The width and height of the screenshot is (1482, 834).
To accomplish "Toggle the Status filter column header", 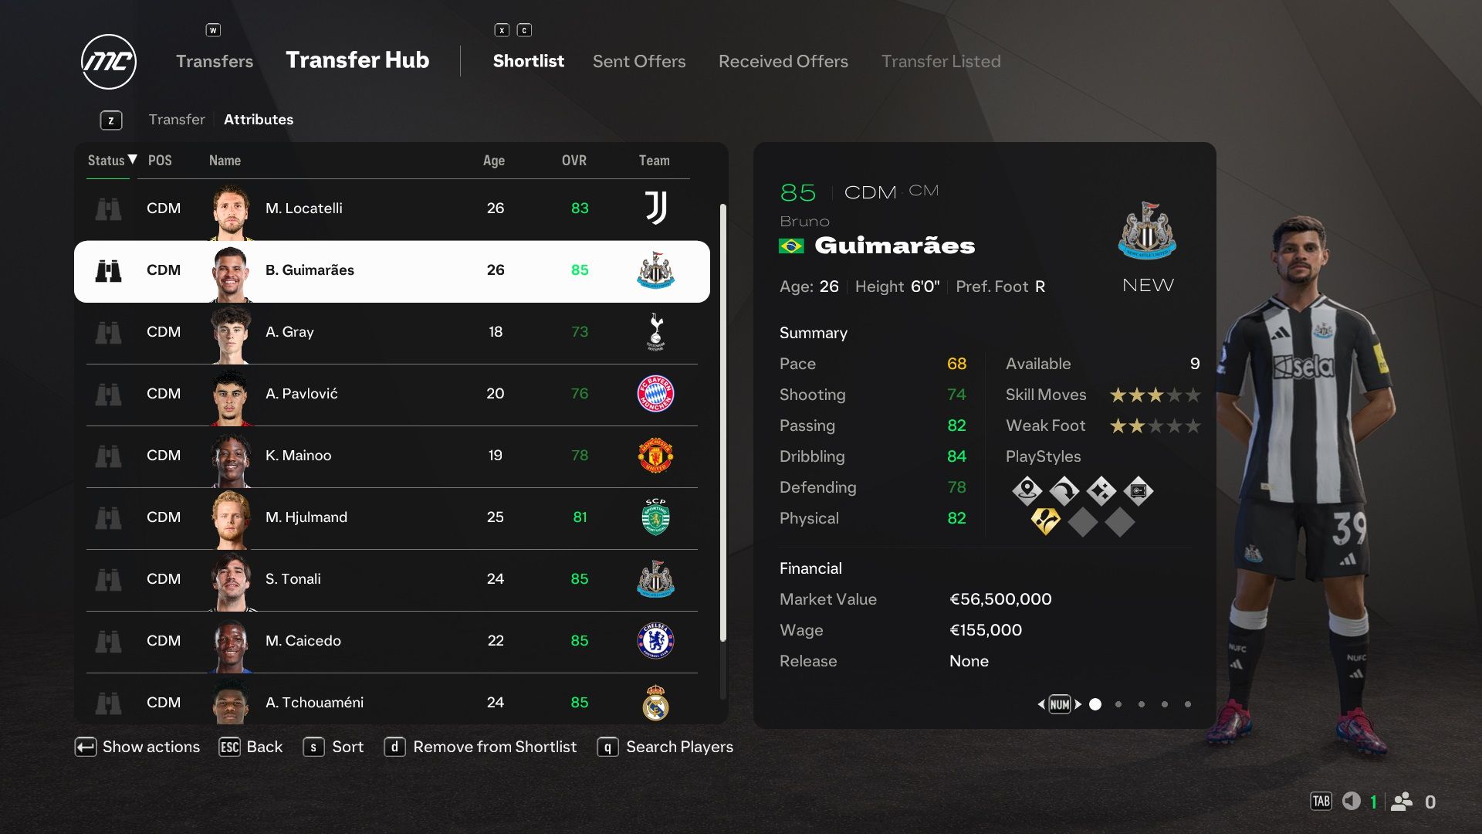I will point(107,159).
